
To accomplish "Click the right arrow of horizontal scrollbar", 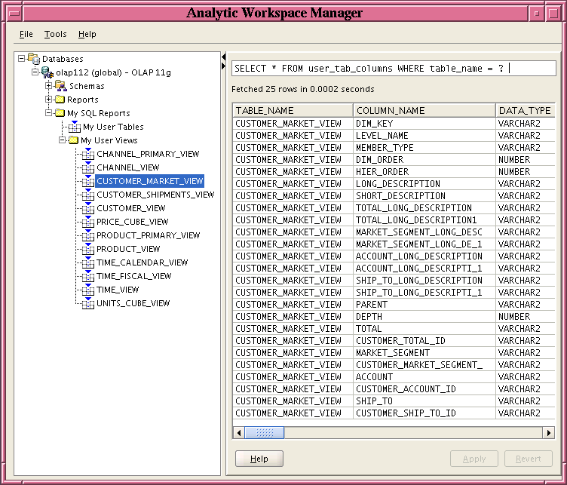I will pyautogui.click(x=550, y=433).
